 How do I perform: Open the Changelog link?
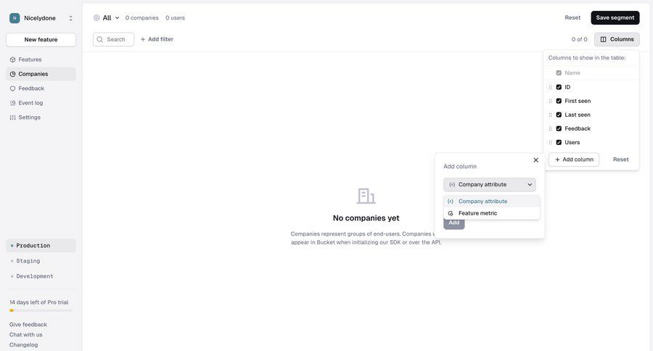pyautogui.click(x=24, y=344)
